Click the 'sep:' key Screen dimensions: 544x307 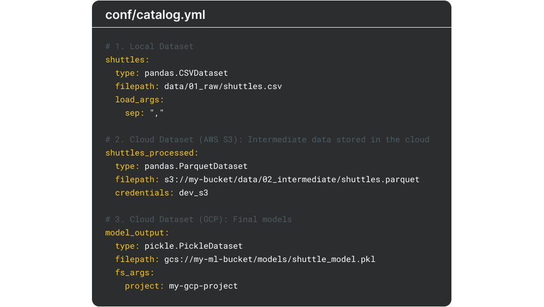[x=135, y=113]
